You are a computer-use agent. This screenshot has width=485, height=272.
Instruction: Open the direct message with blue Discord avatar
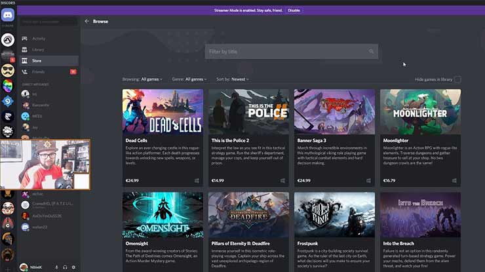coord(26,227)
